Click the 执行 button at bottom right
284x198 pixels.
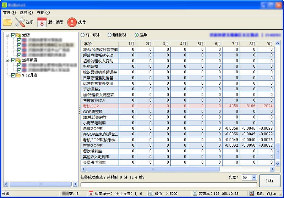[x=269, y=180]
